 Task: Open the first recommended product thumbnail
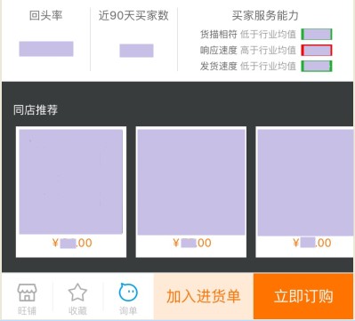(x=71, y=181)
